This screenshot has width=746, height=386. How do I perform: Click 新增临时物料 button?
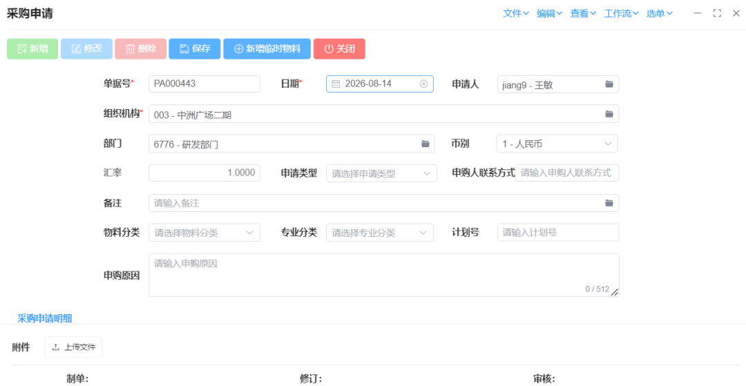[x=267, y=49]
